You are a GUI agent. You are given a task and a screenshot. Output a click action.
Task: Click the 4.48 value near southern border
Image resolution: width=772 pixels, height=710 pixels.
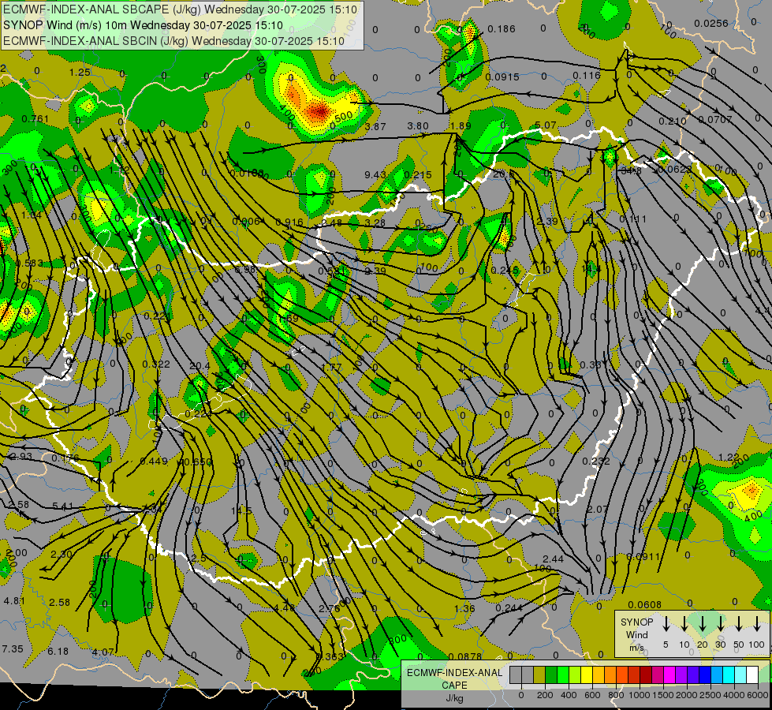point(285,607)
